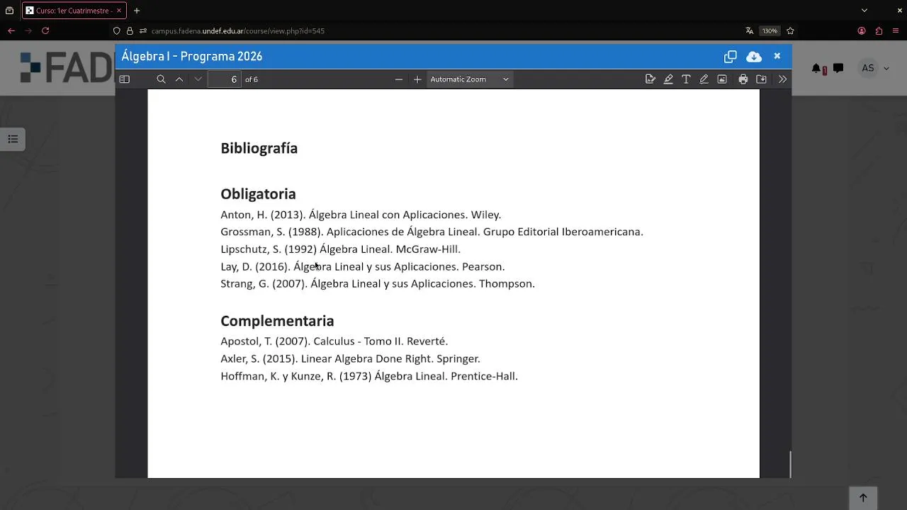The width and height of the screenshot is (907, 510).
Task: Click the site padlock icon
Action: pyautogui.click(x=130, y=31)
